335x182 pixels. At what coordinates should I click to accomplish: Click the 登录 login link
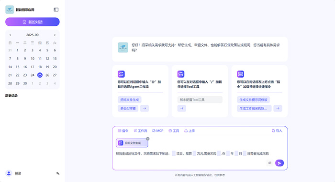(18, 173)
